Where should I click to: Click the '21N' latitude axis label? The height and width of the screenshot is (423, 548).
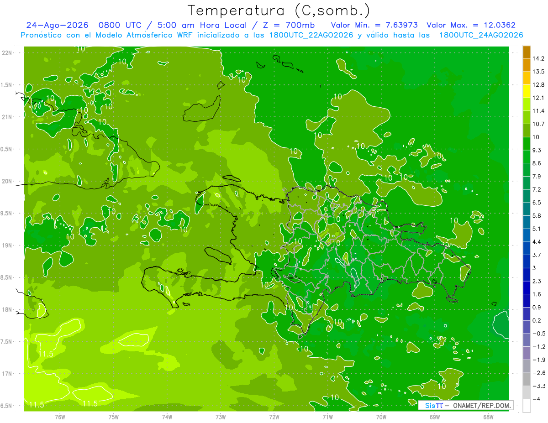click(7, 117)
